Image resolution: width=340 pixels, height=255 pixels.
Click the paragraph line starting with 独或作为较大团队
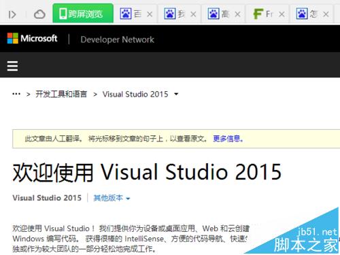[x=84, y=249]
